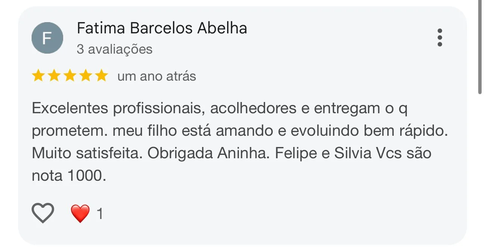Image resolution: width=485 pixels, height=249 pixels.
Task: Click the reaction count "1"
Action: tap(100, 214)
